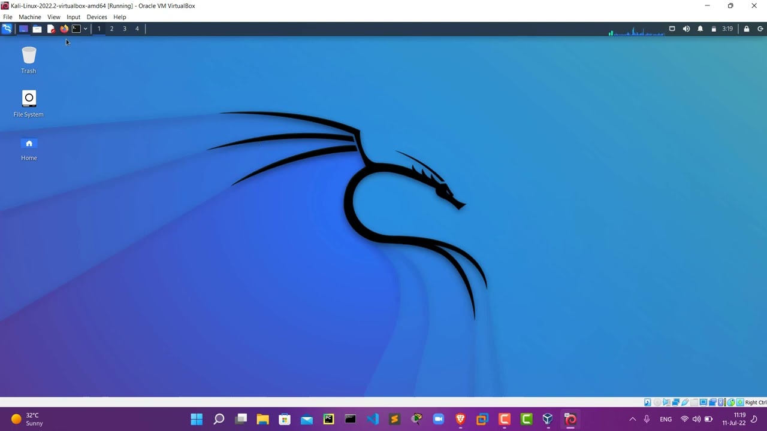
Task: Click VirtualBox display settings indicator
Action: click(703, 402)
